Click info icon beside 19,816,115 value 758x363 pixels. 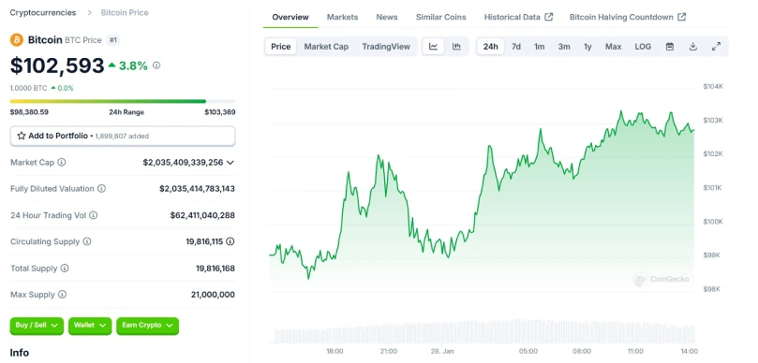[230, 241]
